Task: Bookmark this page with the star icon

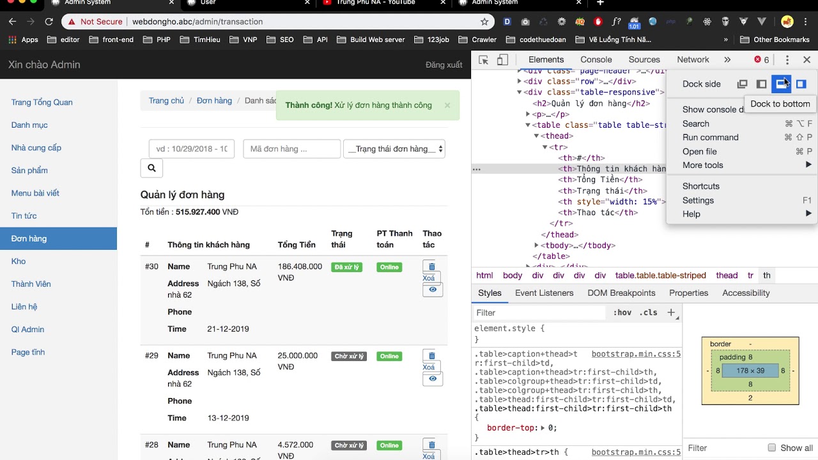Action: 484,21
